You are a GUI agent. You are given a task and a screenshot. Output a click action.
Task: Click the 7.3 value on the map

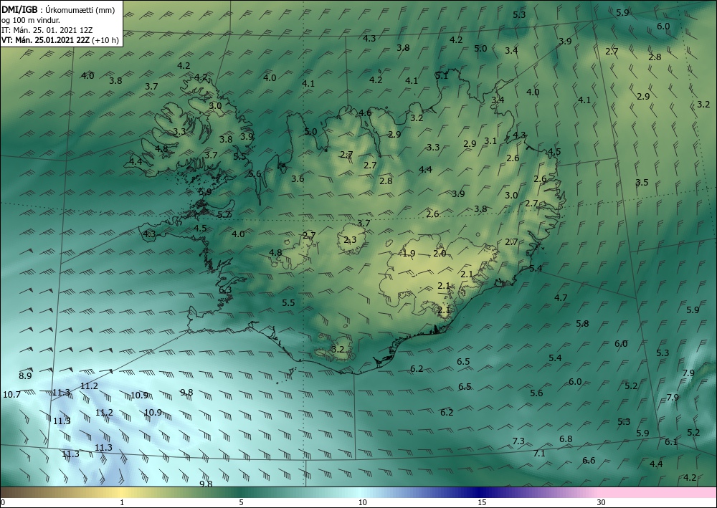coord(518,441)
